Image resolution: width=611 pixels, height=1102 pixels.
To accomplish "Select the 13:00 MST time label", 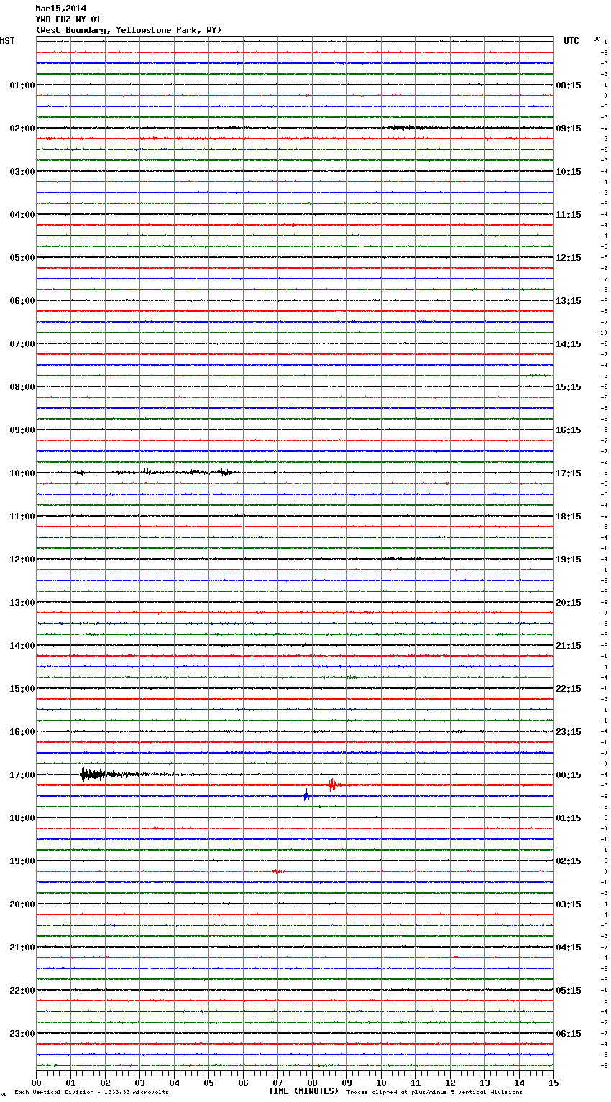I will [22, 603].
